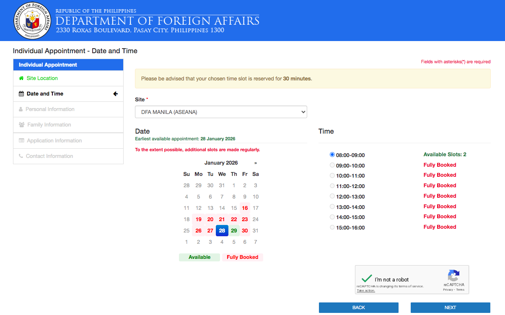505x315 pixels.
Task: Click the Personal Information person icon
Action: 21,109
